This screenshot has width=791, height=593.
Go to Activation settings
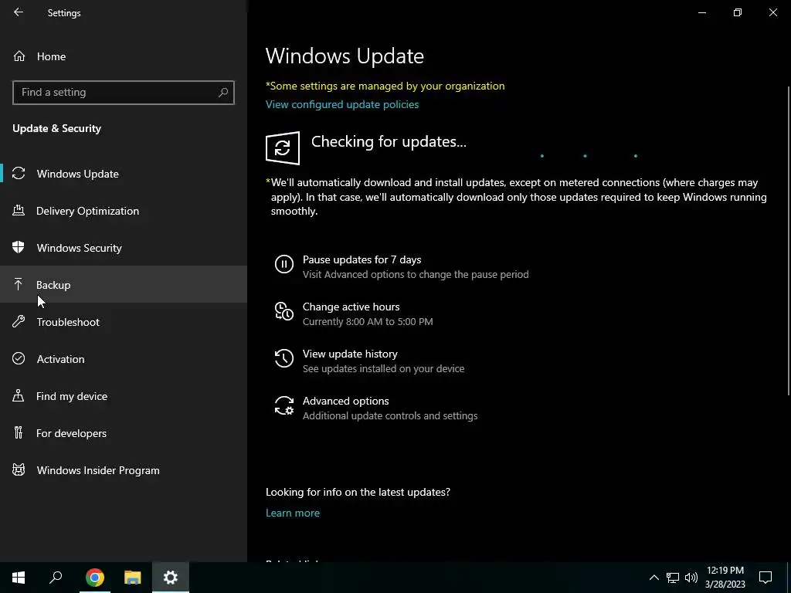coord(124,359)
